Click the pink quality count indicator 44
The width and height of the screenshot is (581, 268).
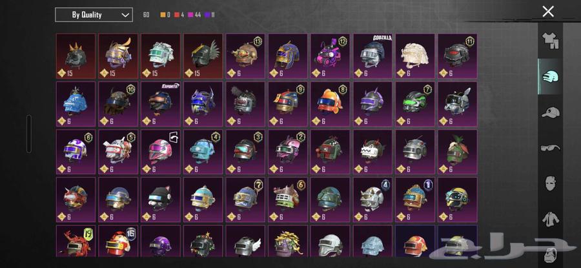(194, 15)
